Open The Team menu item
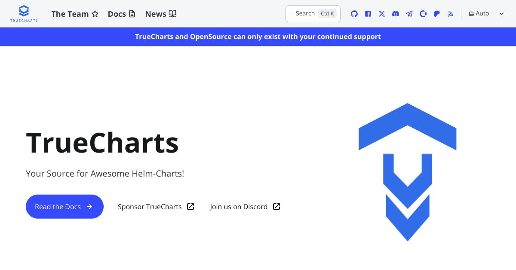The width and height of the screenshot is (516, 270). [75, 14]
